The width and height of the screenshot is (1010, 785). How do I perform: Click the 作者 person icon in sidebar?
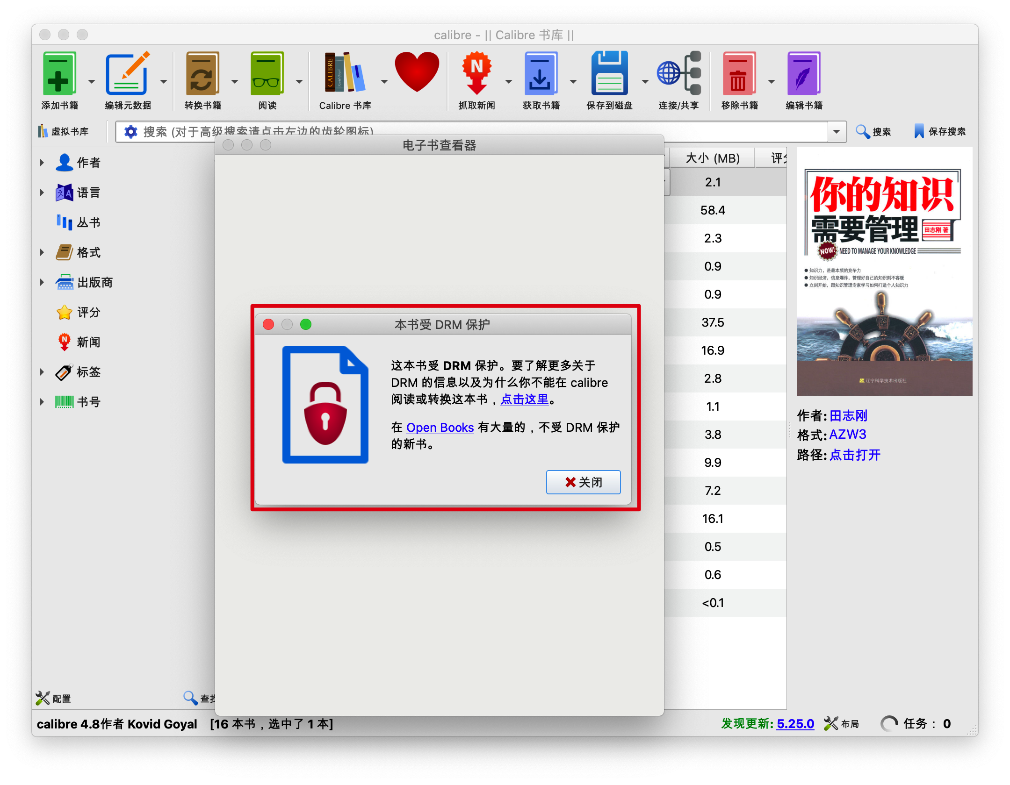coord(64,163)
